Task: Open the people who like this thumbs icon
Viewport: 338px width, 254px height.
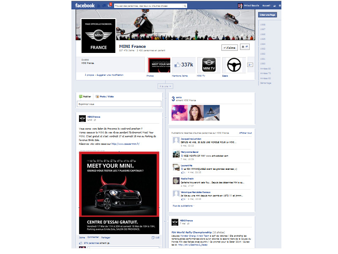Action: point(80,243)
